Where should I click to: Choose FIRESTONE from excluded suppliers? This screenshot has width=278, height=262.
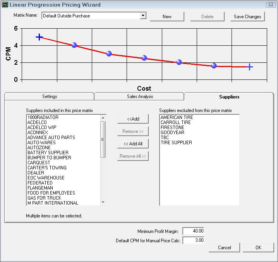[172, 128]
